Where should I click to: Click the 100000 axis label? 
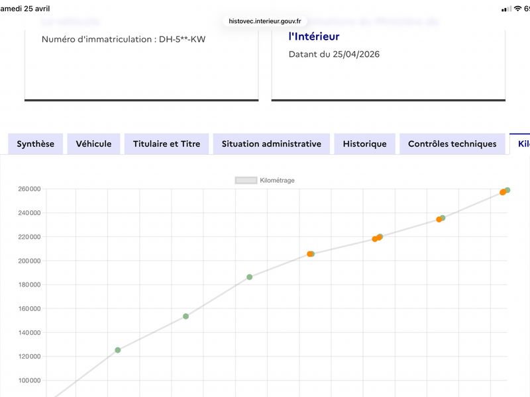(x=29, y=380)
